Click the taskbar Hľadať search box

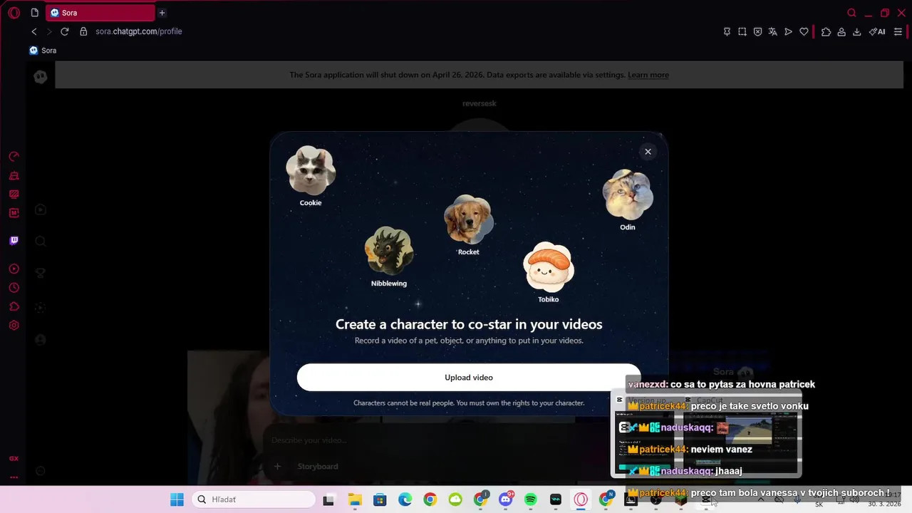(254, 499)
